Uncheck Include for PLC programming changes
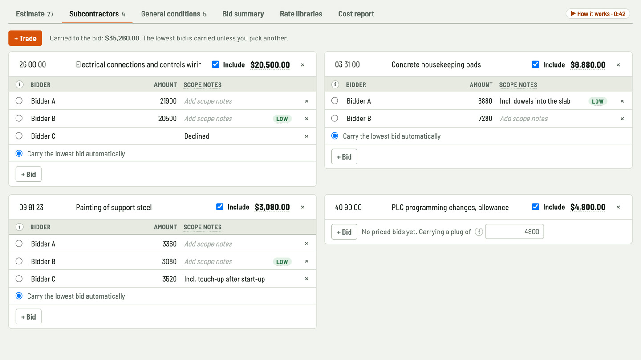The width and height of the screenshot is (641, 360). pos(536,207)
